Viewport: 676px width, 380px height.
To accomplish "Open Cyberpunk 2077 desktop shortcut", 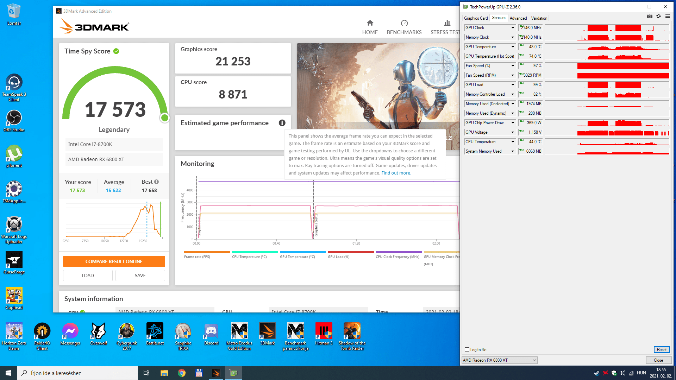I will (127, 336).
